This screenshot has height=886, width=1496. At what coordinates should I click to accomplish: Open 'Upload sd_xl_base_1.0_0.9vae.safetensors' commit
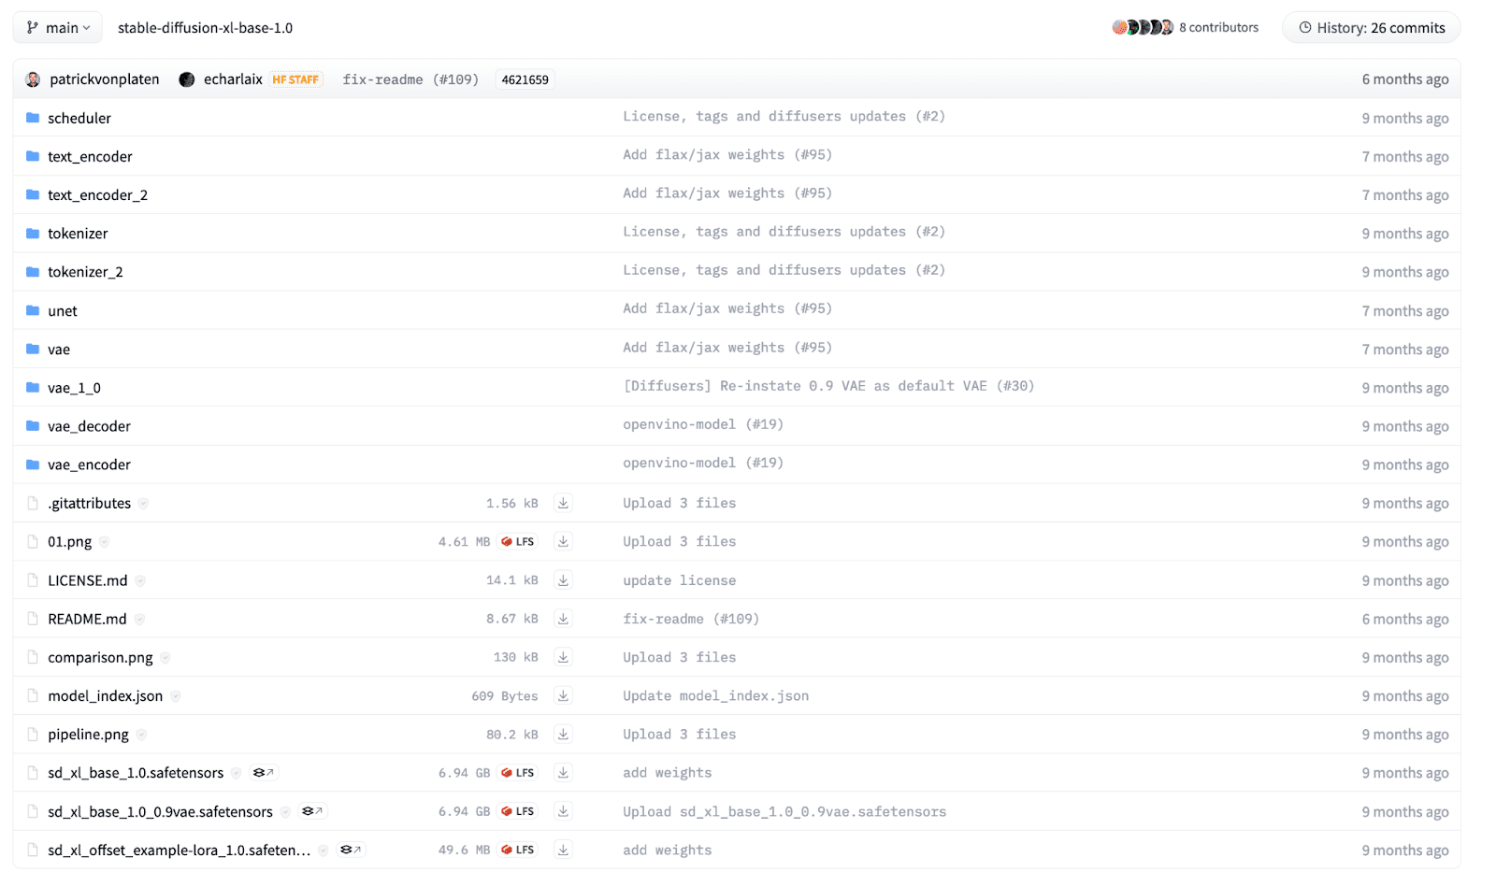(x=784, y=811)
